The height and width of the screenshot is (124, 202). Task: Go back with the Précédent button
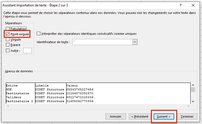point(140,117)
